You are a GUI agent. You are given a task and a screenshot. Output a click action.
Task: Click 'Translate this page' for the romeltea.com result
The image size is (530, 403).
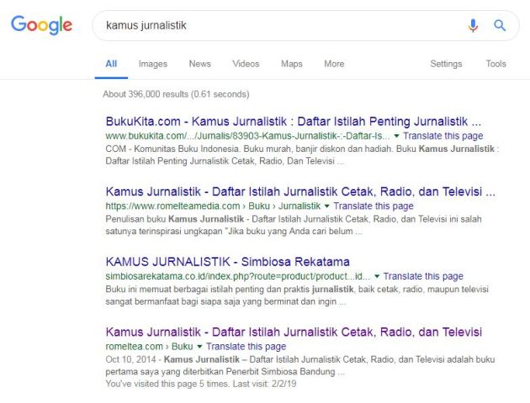[246, 347]
